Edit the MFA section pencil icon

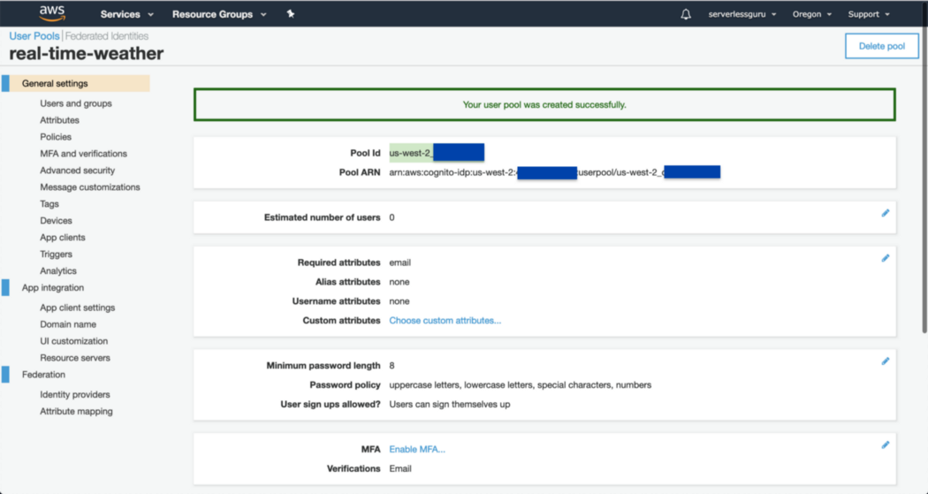[886, 445]
